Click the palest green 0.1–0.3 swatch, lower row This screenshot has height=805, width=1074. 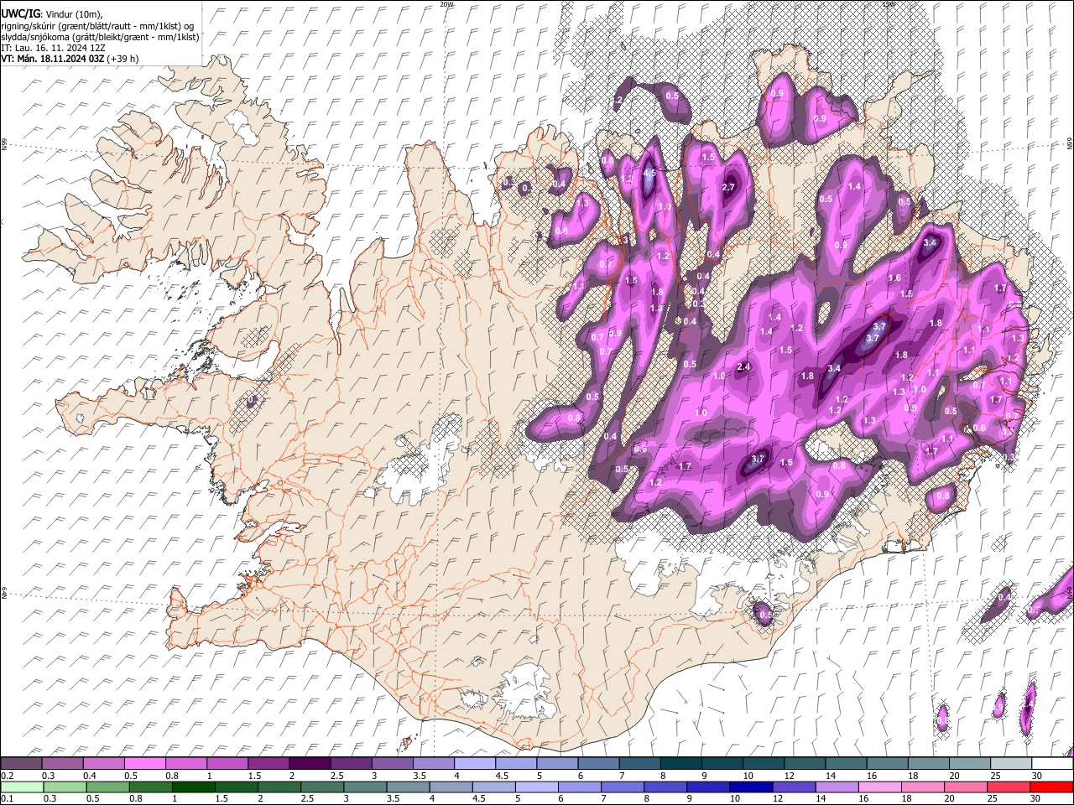point(21,787)
